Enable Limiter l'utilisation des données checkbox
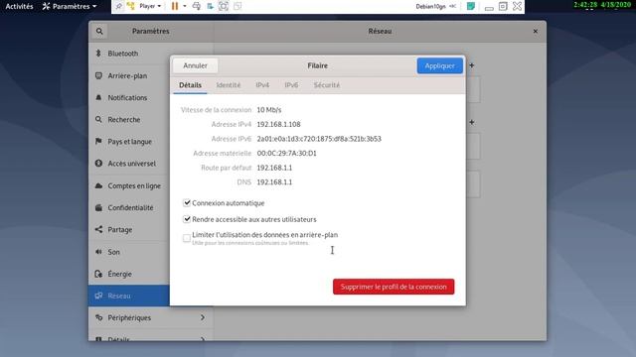636x357 pixels. click(187, 238)
